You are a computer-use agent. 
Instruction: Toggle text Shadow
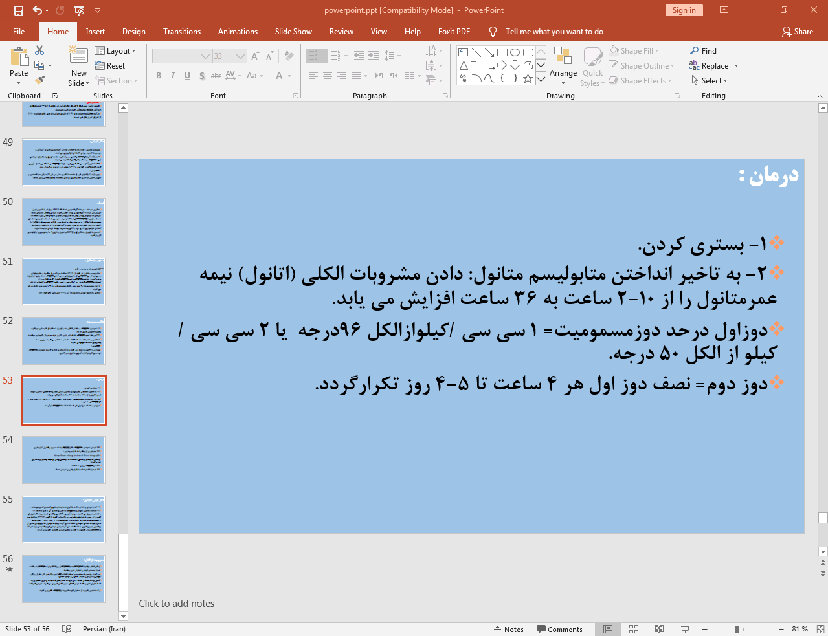[x=202, y=76]
